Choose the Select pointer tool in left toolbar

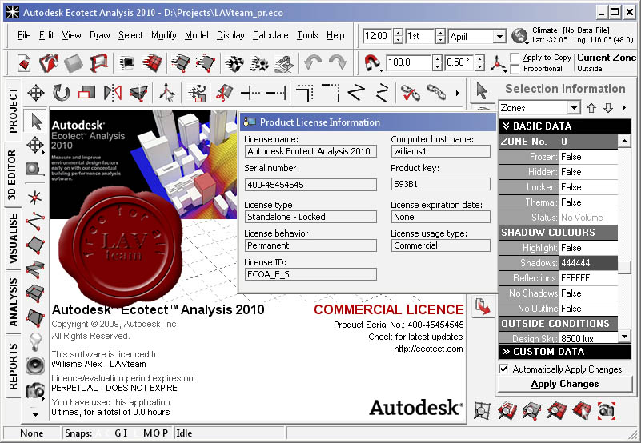coord(36,122)
